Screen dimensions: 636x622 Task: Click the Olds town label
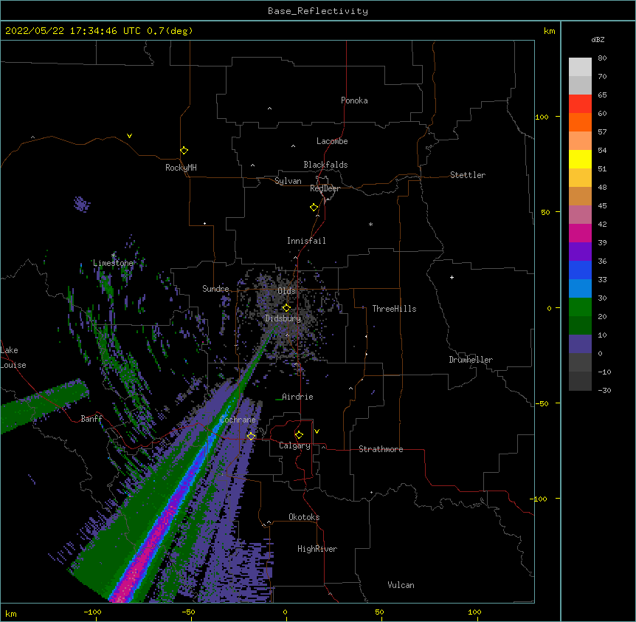point(286,291)
